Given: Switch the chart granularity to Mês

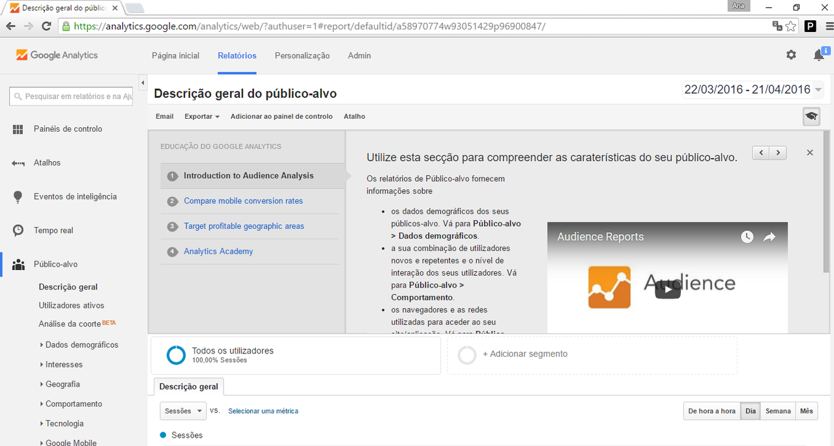Looking at the screenshot, I should tap(807, 411).
